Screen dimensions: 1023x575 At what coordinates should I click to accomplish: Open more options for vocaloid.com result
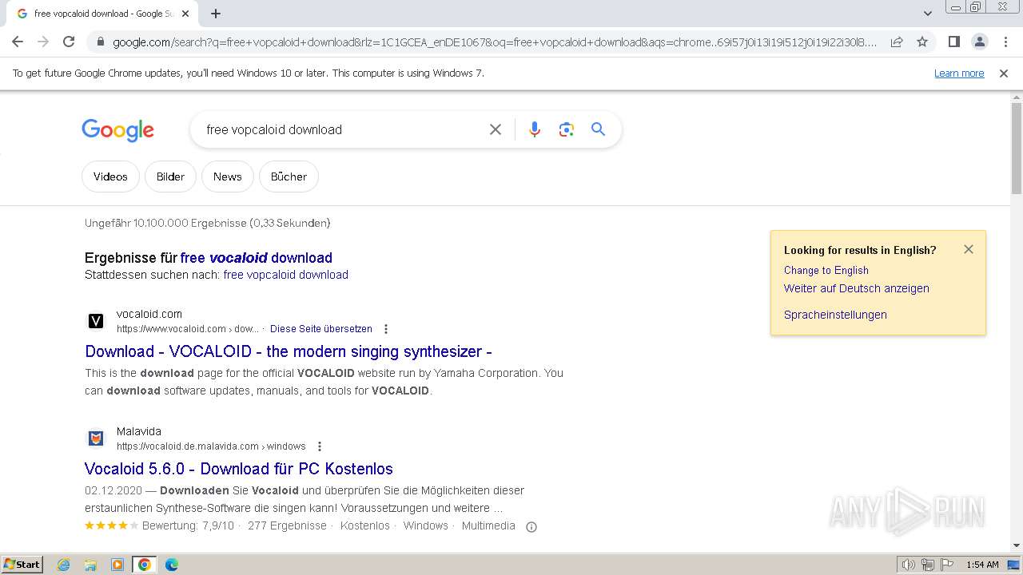pos(386,329)
